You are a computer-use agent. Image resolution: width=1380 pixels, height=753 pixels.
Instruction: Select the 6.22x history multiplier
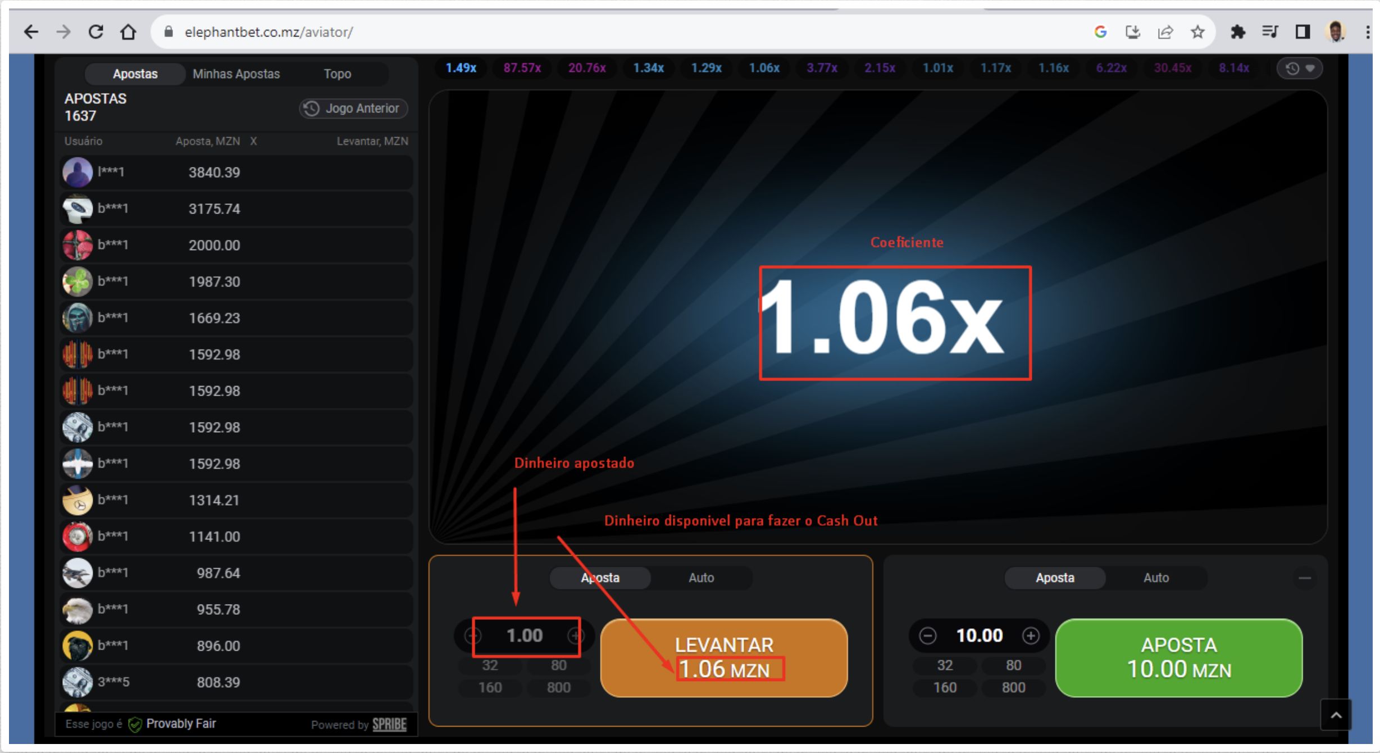pos(1111,68)
